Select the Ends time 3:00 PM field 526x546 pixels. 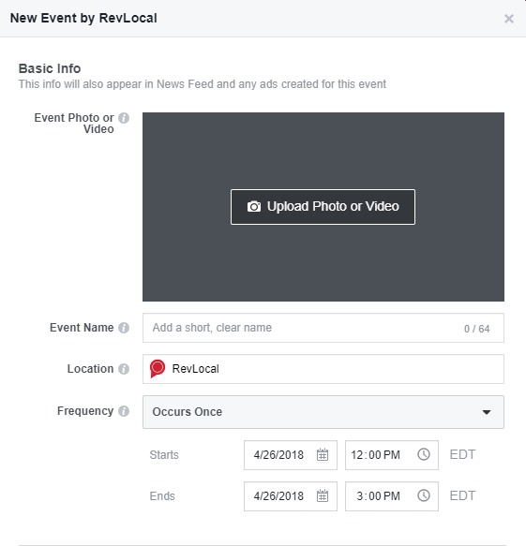pyautogui.click(x=392, y=496)
